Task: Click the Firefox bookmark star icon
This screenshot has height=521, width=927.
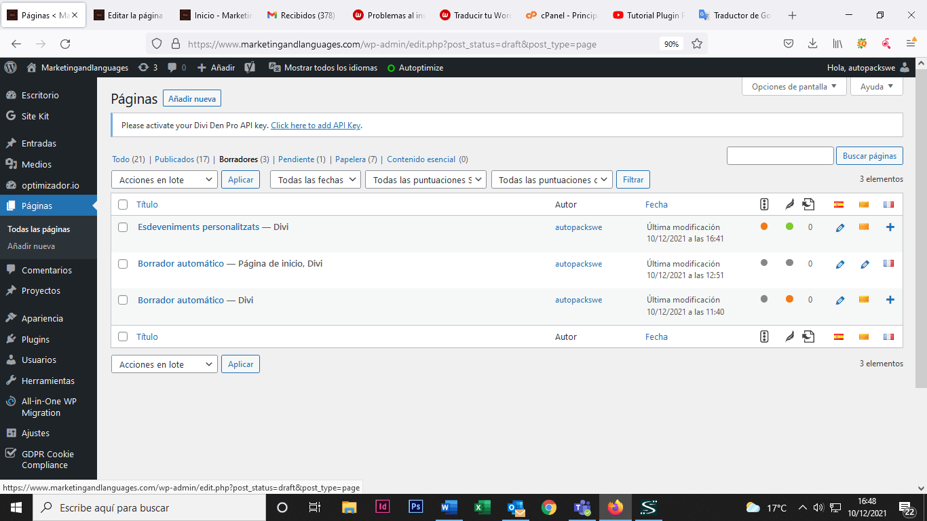Action: pyautogui.click(x=697, y=43)
